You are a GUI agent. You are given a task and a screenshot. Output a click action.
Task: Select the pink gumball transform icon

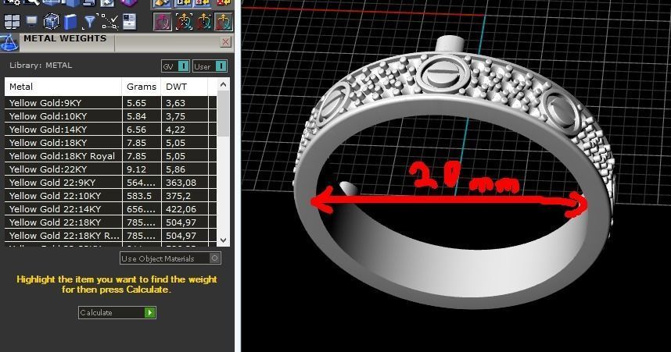162,21
